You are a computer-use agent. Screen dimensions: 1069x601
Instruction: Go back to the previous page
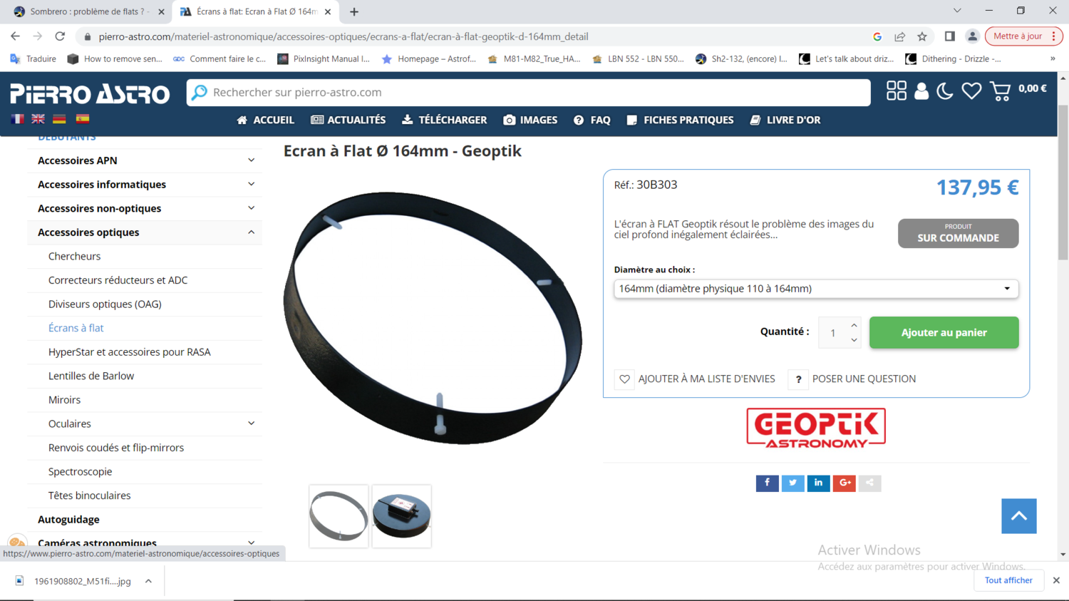[15, 36]
